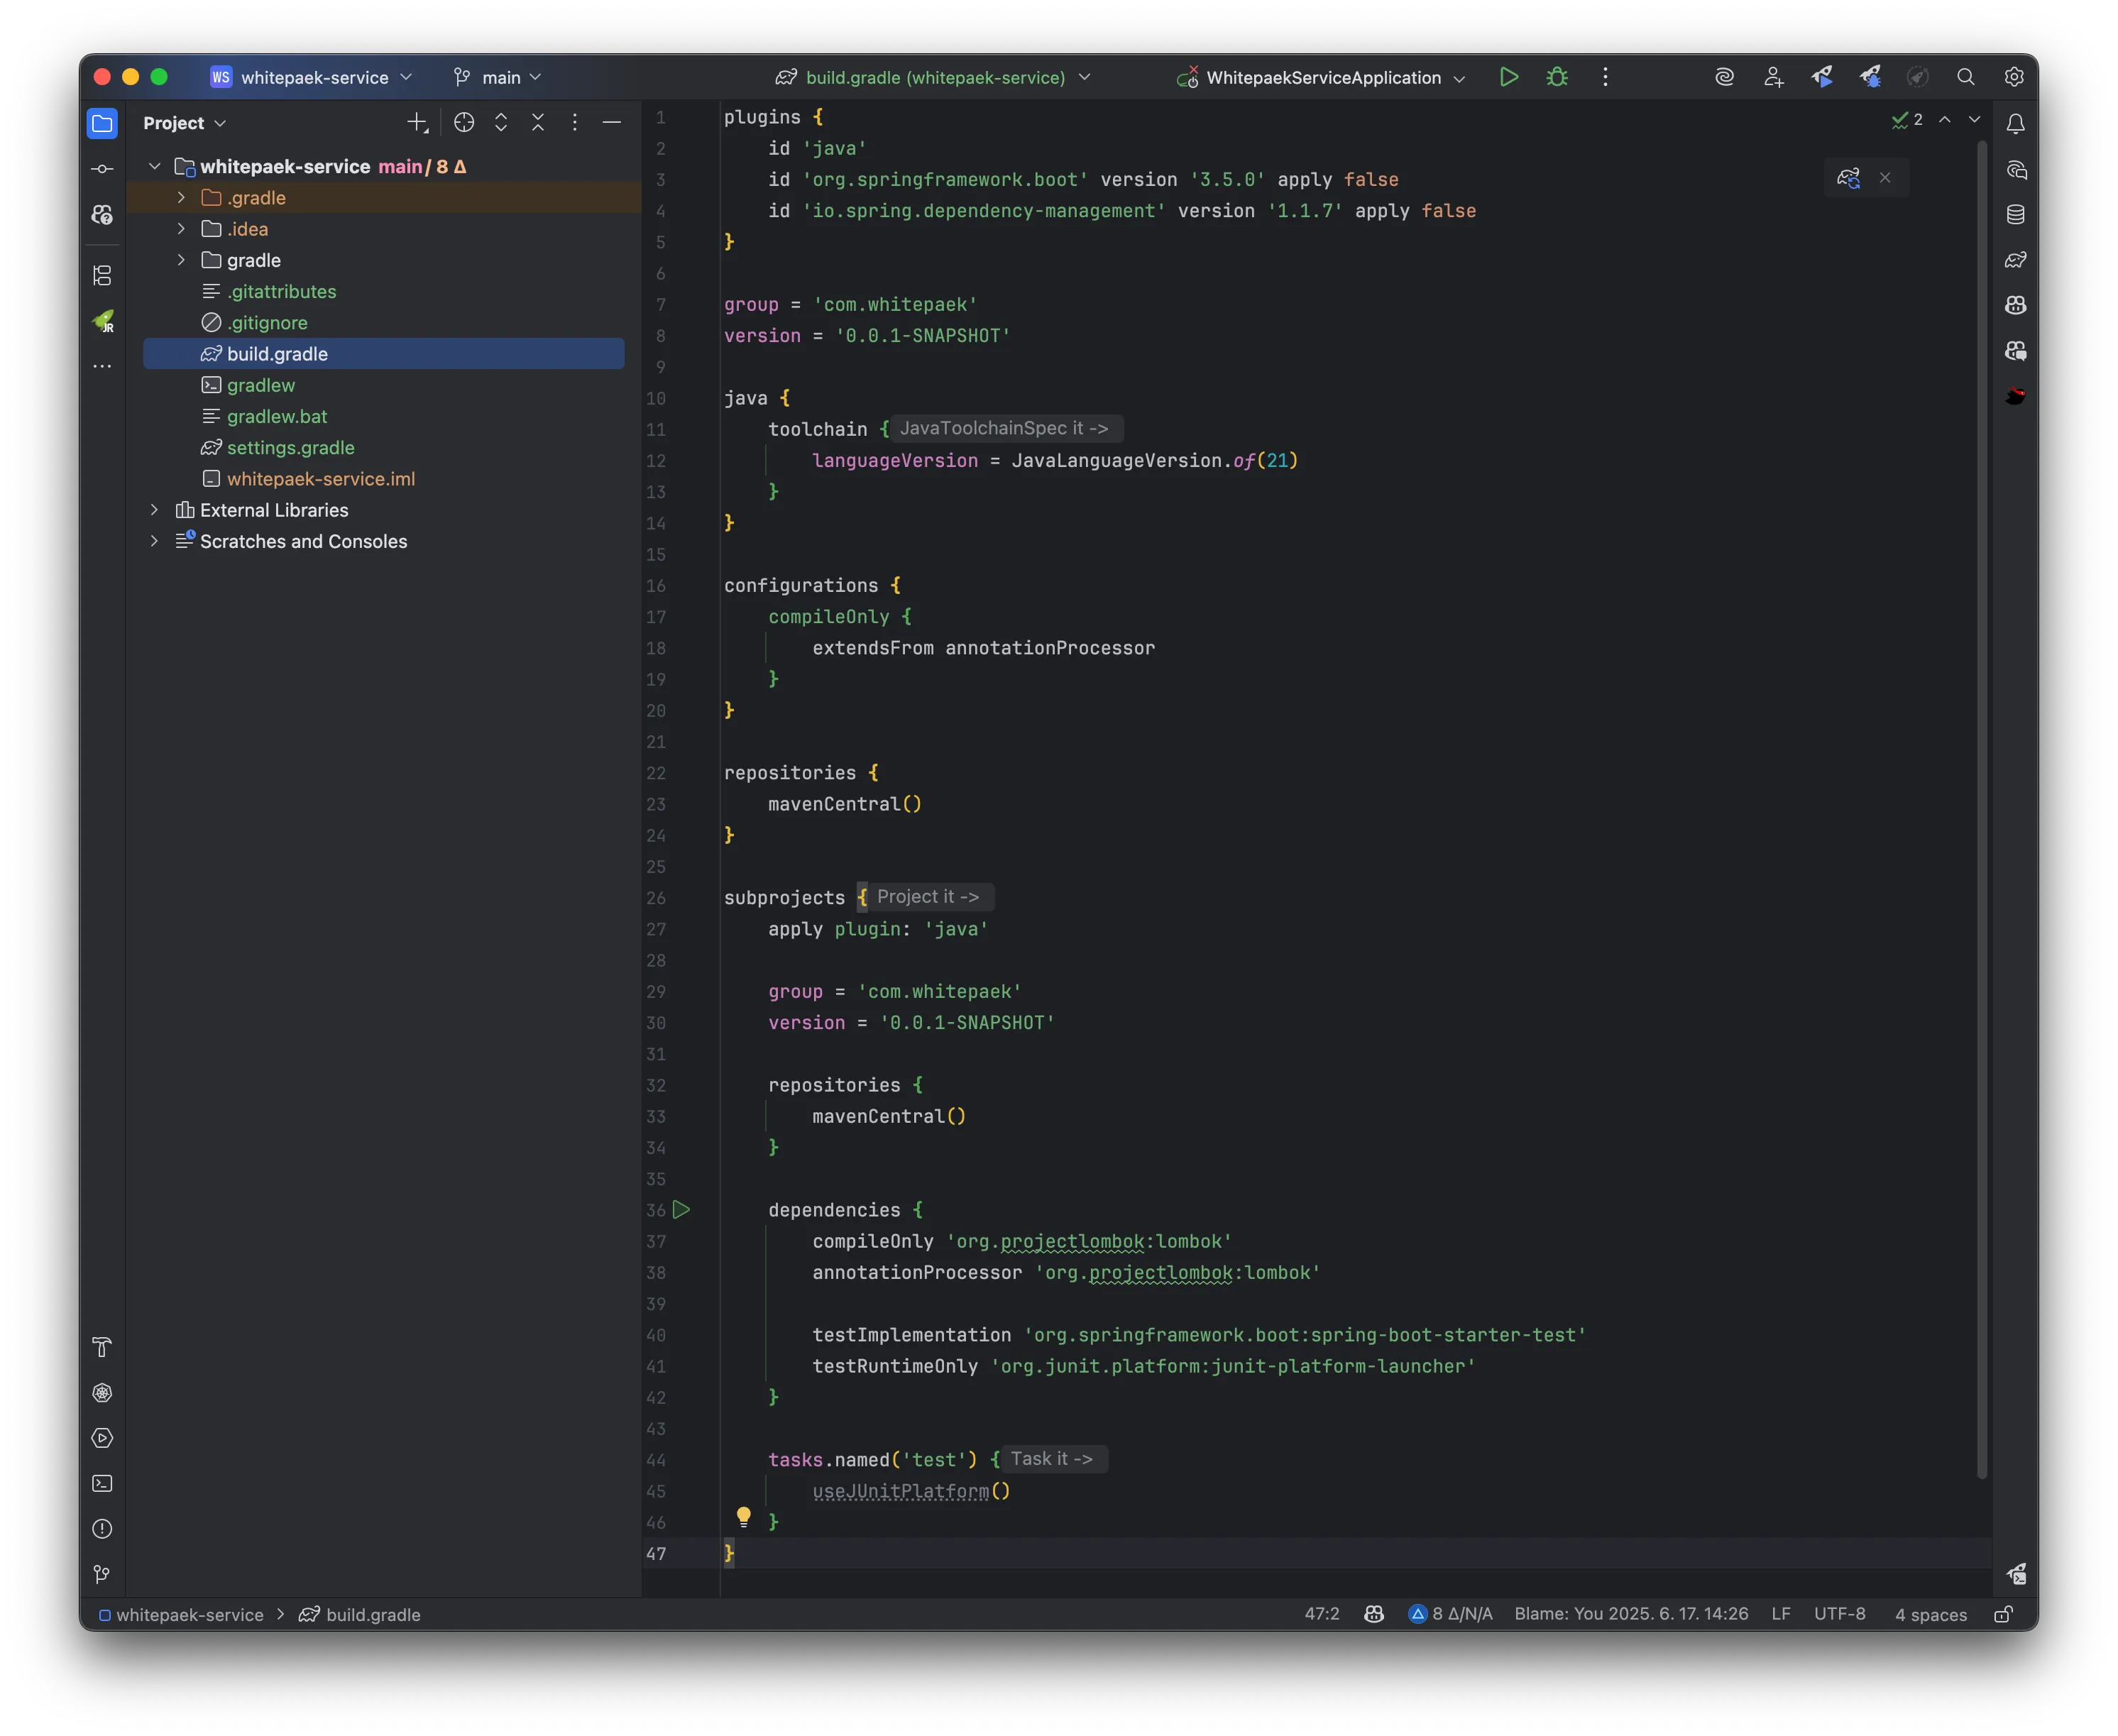The width and height of the screenshot is (2118, 1736).
Task: Expand all in project tree
Action: (501, 122)
